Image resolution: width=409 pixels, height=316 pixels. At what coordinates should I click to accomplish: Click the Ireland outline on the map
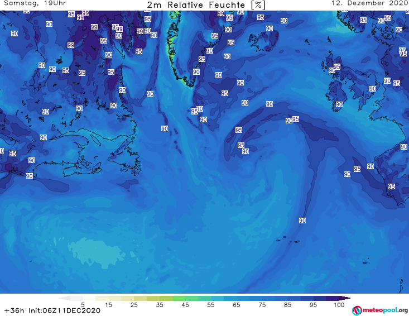pos(337,95)
